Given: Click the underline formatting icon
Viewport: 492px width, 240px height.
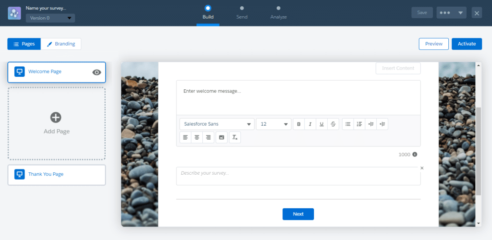Looking at the screenshot, I should point(321,124).
